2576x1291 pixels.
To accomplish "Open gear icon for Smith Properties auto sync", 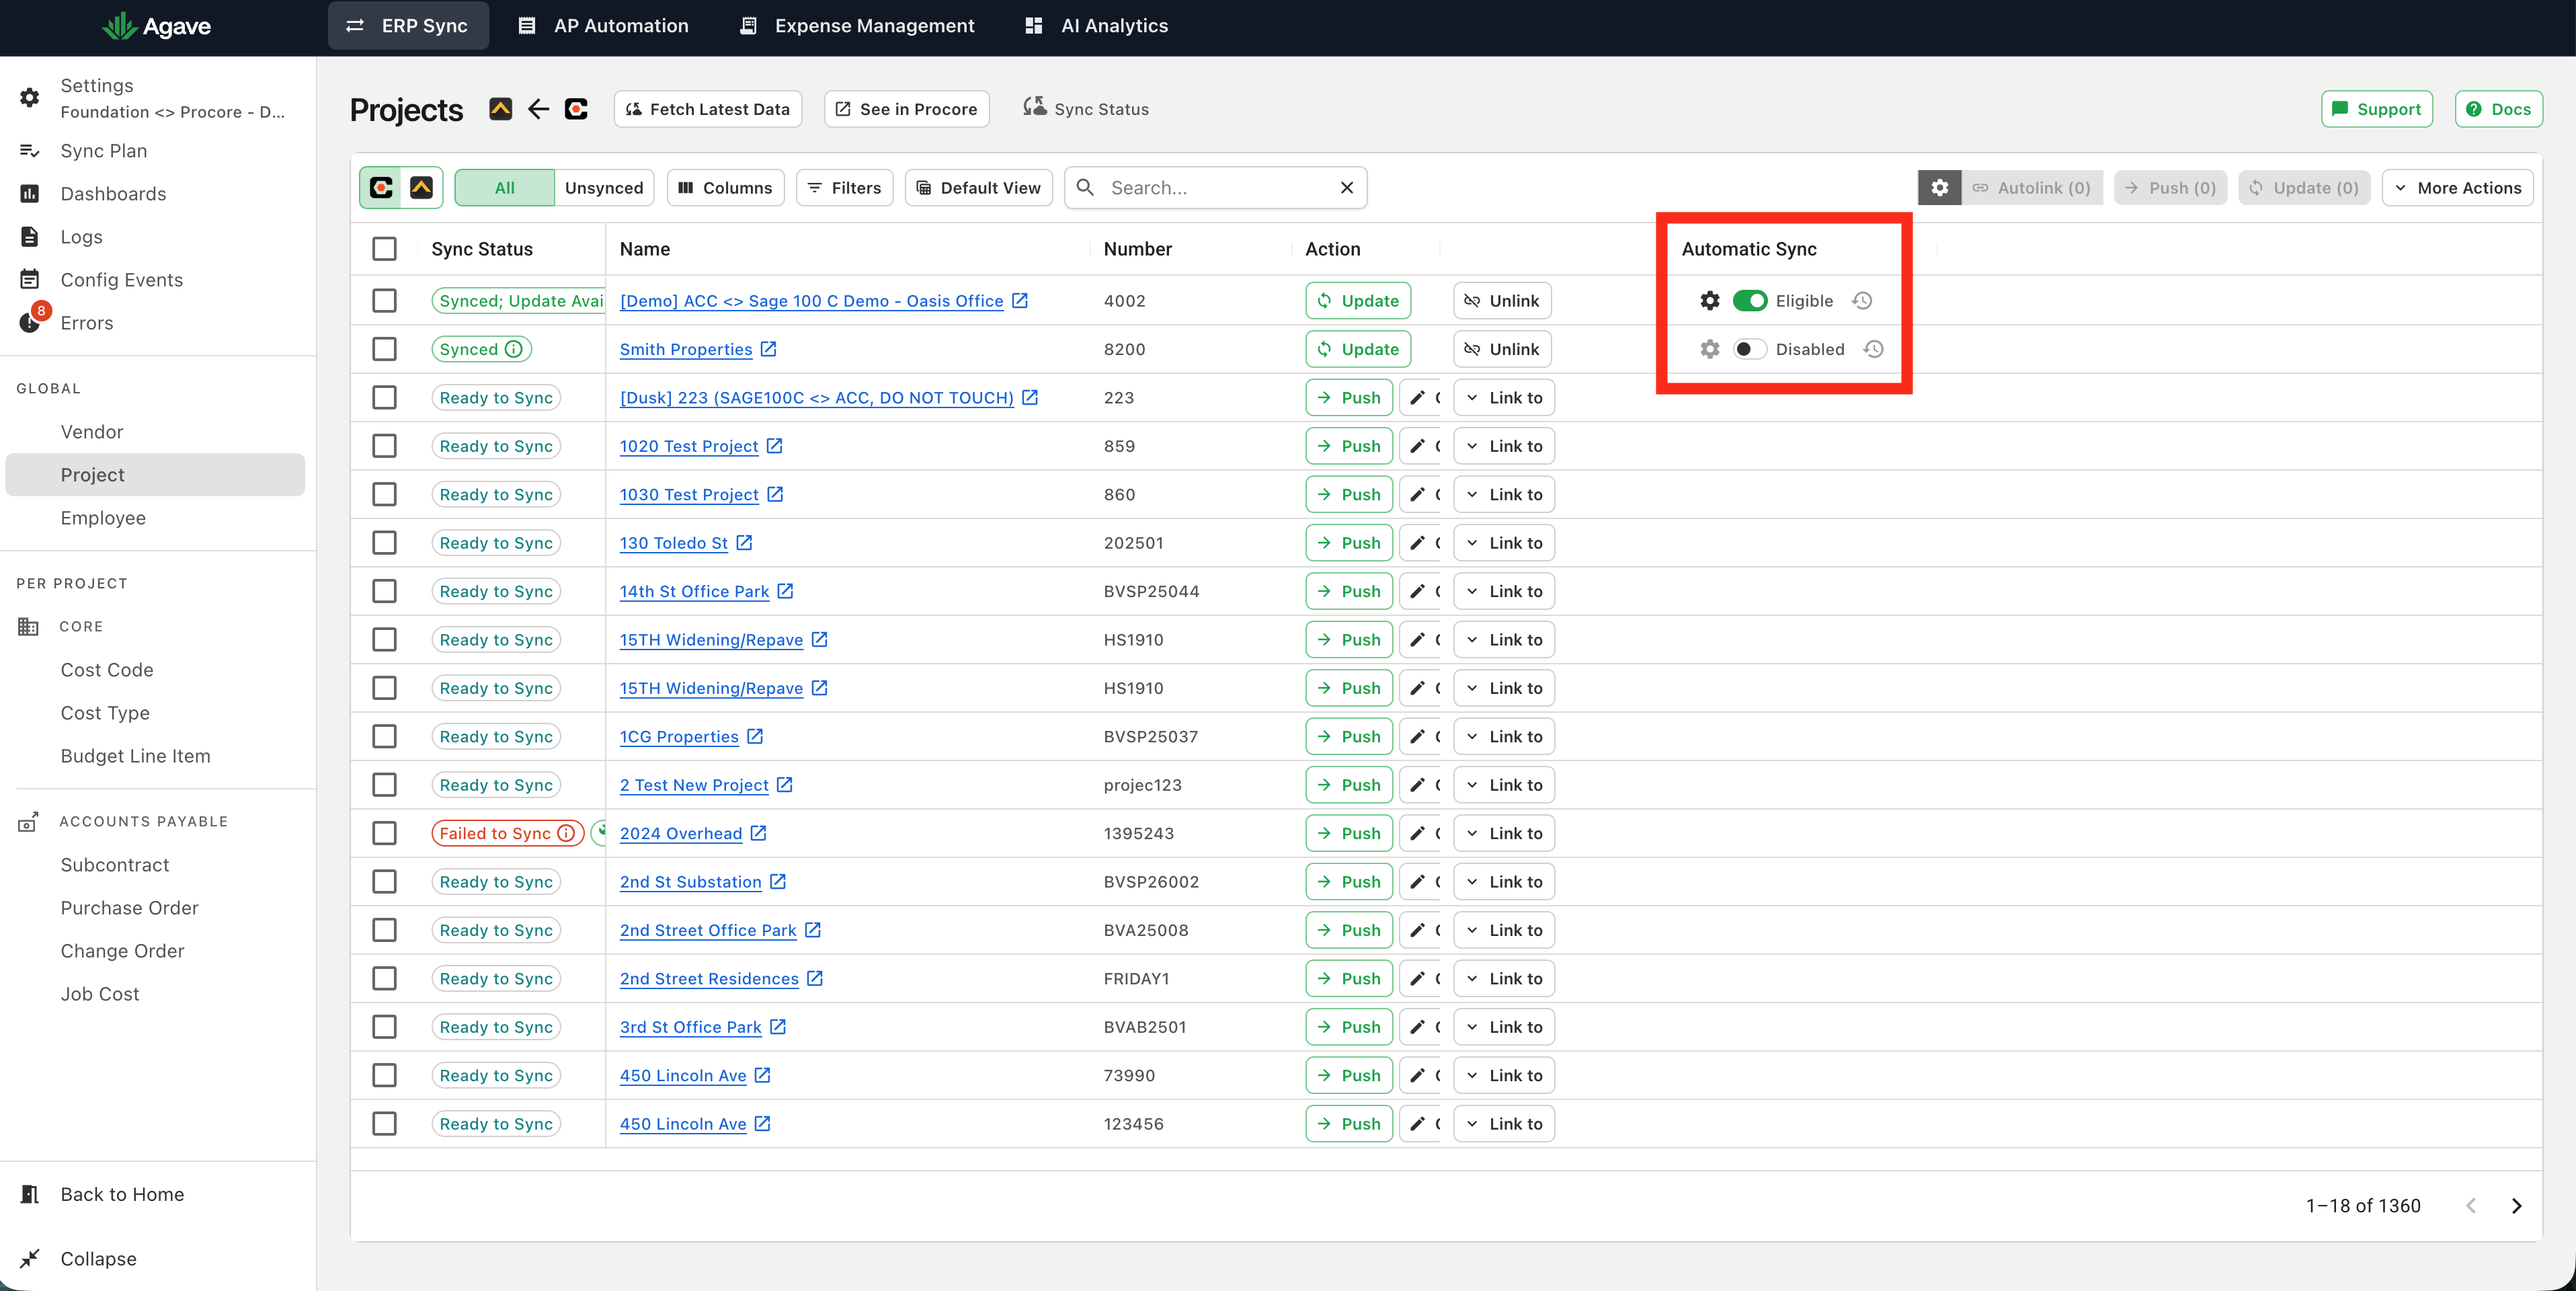I will pos(1710,349).
